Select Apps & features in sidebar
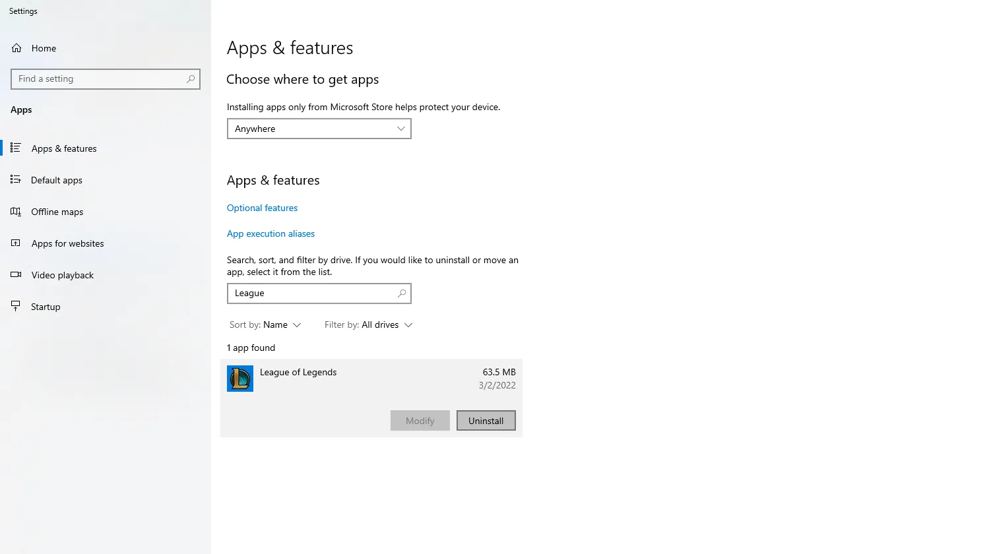 [64, 148]
